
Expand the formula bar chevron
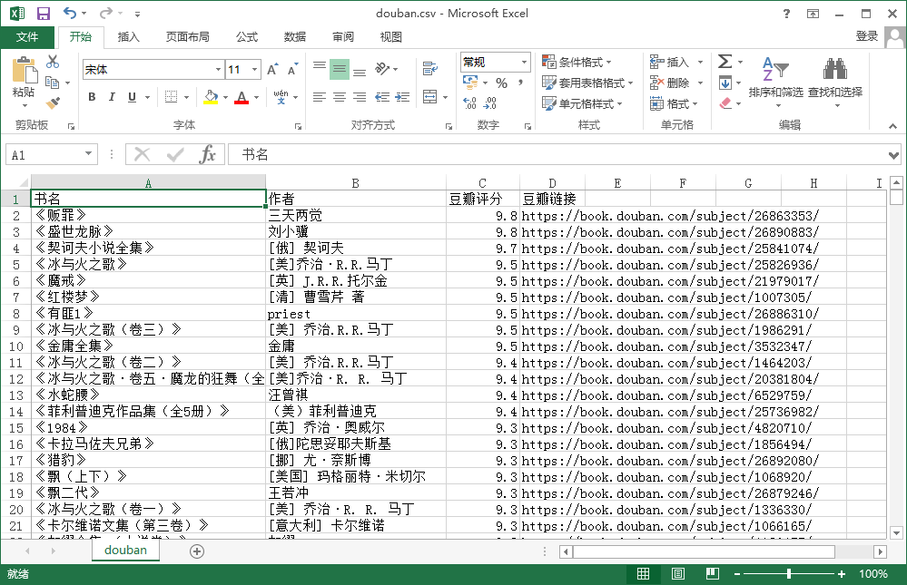[x=893, y=155]
